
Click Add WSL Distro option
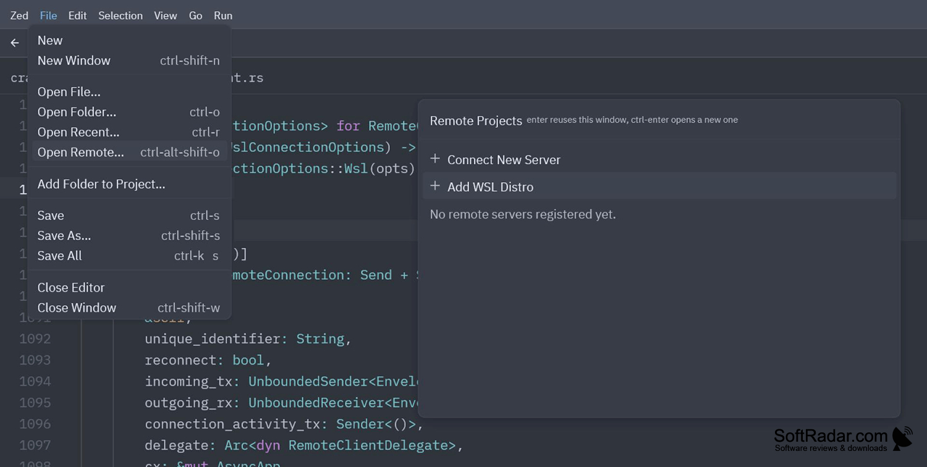click(x=659, y=186)
